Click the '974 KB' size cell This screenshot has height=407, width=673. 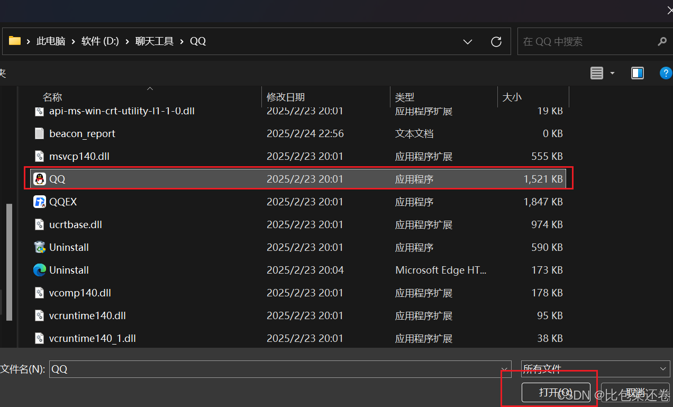tap(547, 224)
